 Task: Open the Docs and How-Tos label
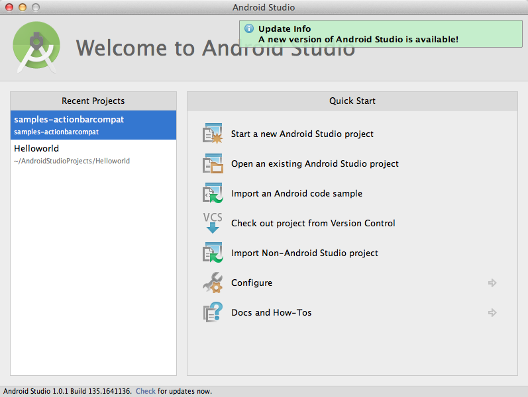click(271, 312)
